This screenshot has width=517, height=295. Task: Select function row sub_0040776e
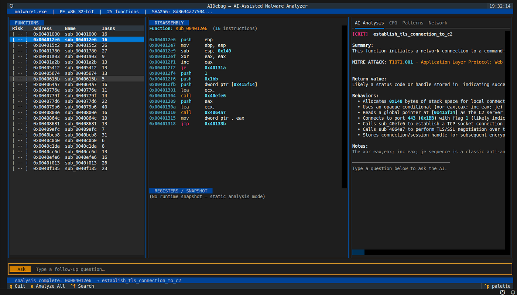click(77, 90)
